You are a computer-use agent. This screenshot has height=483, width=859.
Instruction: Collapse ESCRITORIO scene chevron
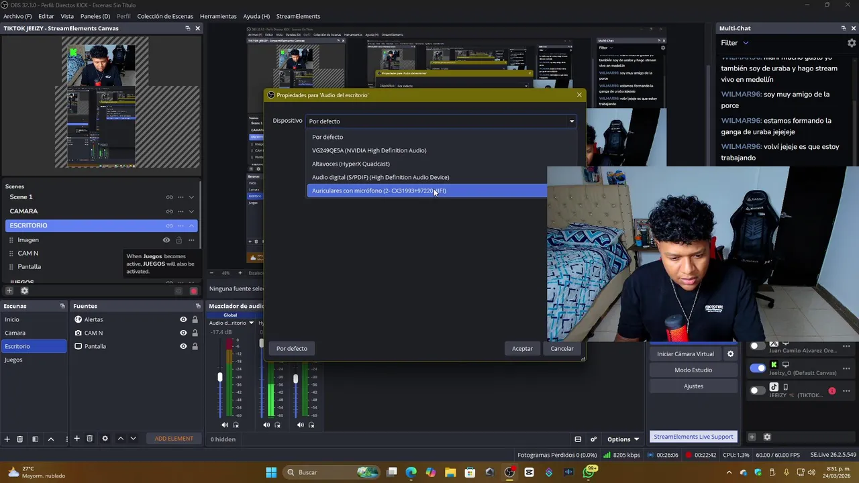191,226
